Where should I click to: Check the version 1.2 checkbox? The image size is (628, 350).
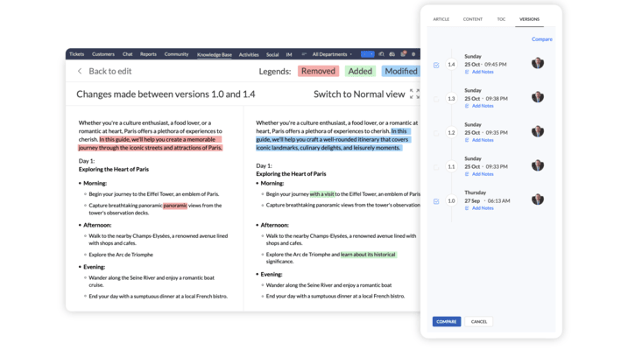pos(436,133)
